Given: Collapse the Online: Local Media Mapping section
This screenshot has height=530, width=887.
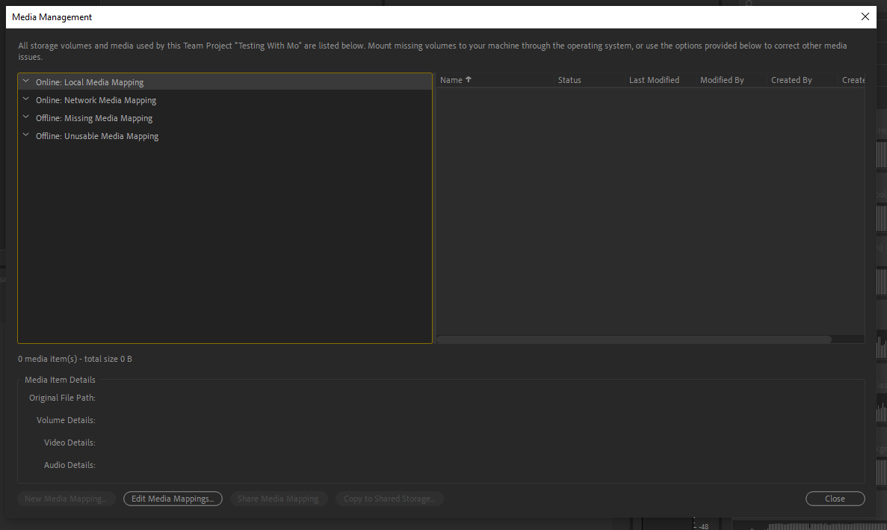Looking at the screenshot, I should pyautogui.click(x=25, y=81).
